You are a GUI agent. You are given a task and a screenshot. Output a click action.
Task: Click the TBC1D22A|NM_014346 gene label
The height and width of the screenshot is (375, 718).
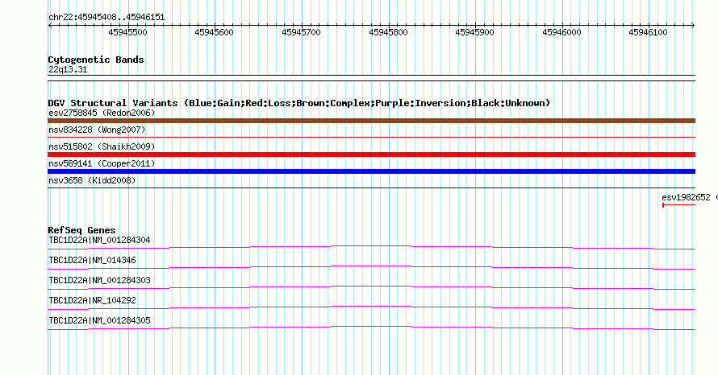(92, 260)
